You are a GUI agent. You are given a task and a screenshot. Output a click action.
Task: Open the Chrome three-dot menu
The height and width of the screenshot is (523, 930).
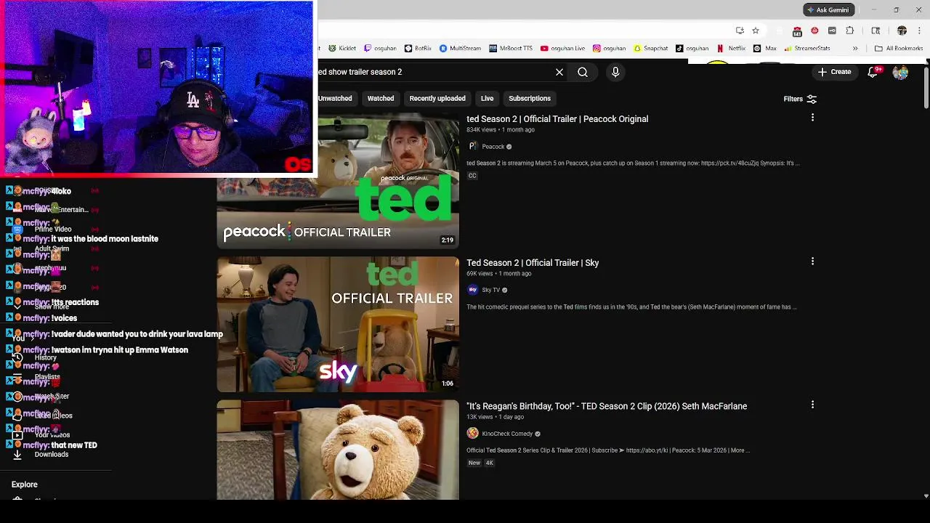918,31
